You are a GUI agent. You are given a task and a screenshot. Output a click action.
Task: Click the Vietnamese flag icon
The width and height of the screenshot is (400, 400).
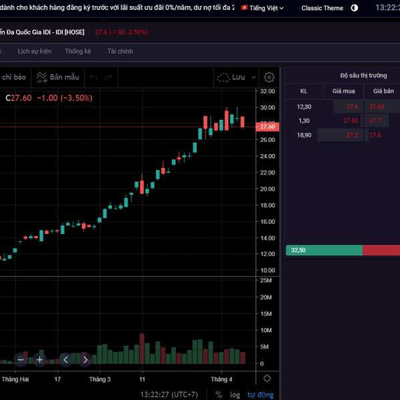(244, 7)
